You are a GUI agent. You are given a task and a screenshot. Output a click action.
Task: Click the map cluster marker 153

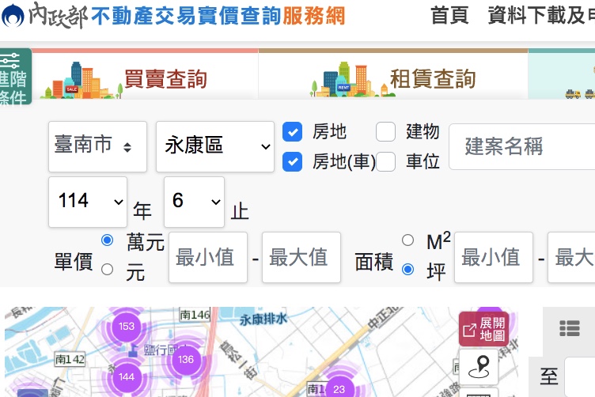pos(126,326)
